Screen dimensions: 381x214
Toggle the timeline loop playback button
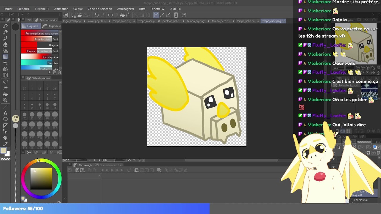[129, 170]
